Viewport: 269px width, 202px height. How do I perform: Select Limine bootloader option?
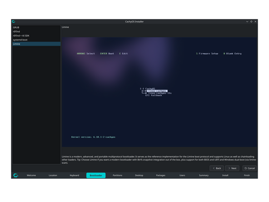click(36, 44)
